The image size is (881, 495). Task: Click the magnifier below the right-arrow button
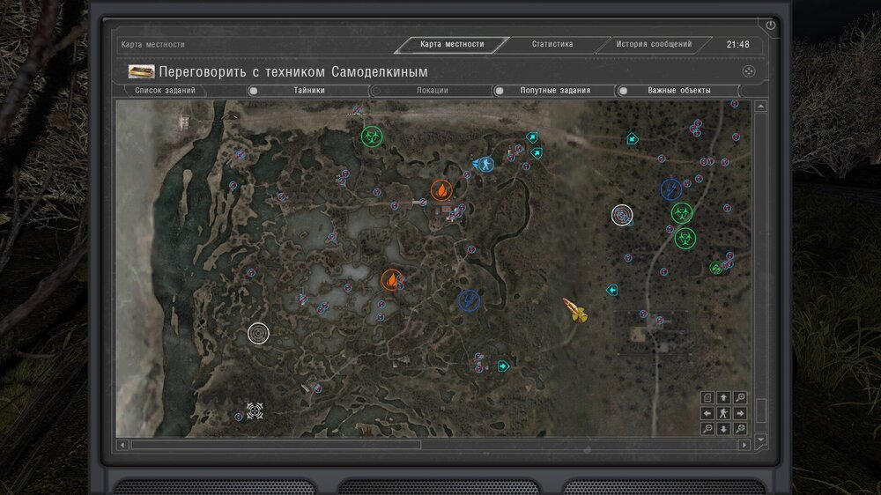(x=740, y=429)
